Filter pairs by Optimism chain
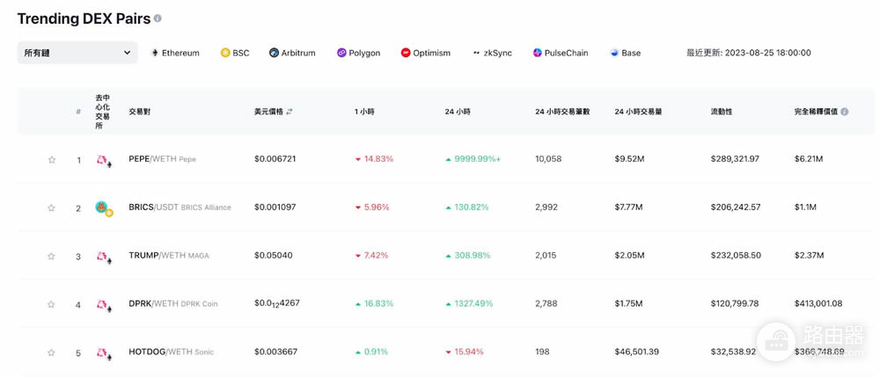 point(425,54)
